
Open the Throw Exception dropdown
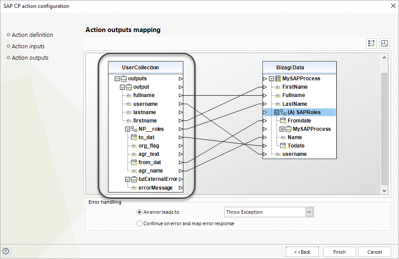click(310, 212)
